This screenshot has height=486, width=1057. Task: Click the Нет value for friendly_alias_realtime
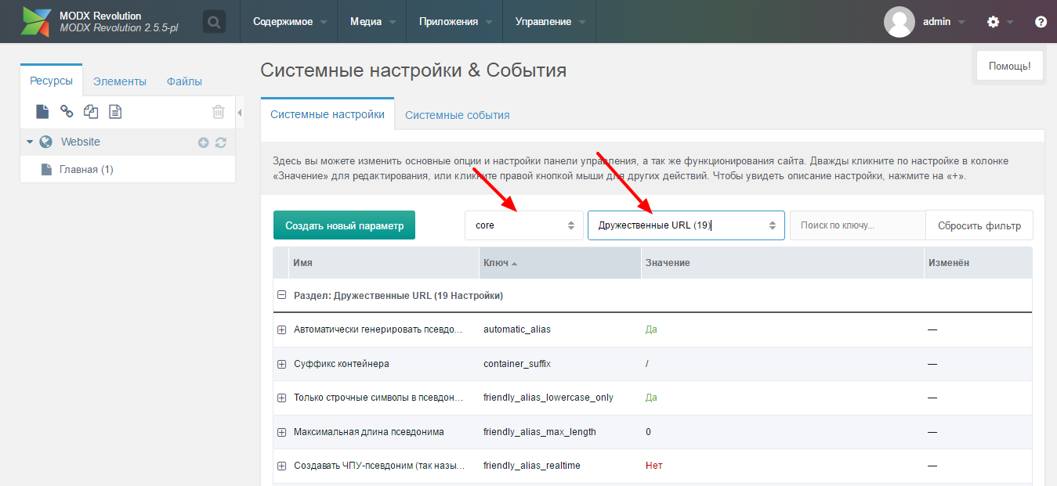[654, 466]
